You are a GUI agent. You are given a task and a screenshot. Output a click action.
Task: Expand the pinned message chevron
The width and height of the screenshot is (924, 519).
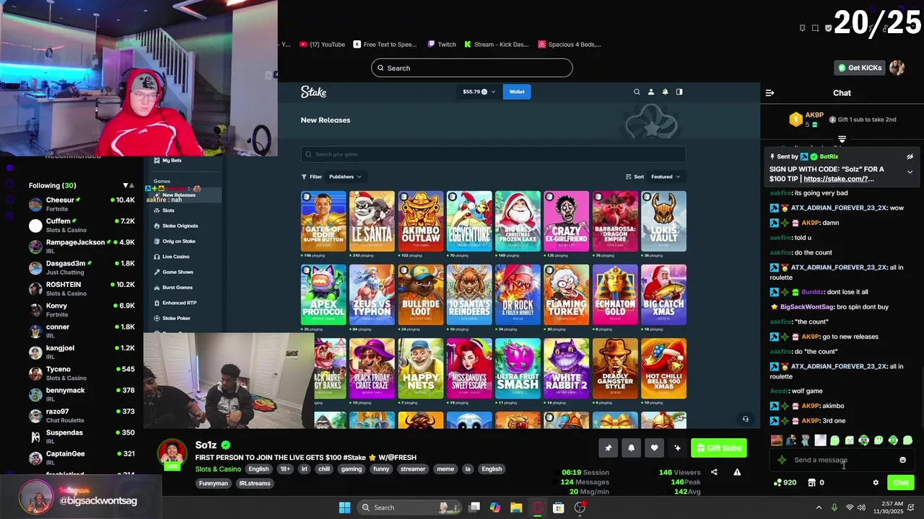point(910,172)
